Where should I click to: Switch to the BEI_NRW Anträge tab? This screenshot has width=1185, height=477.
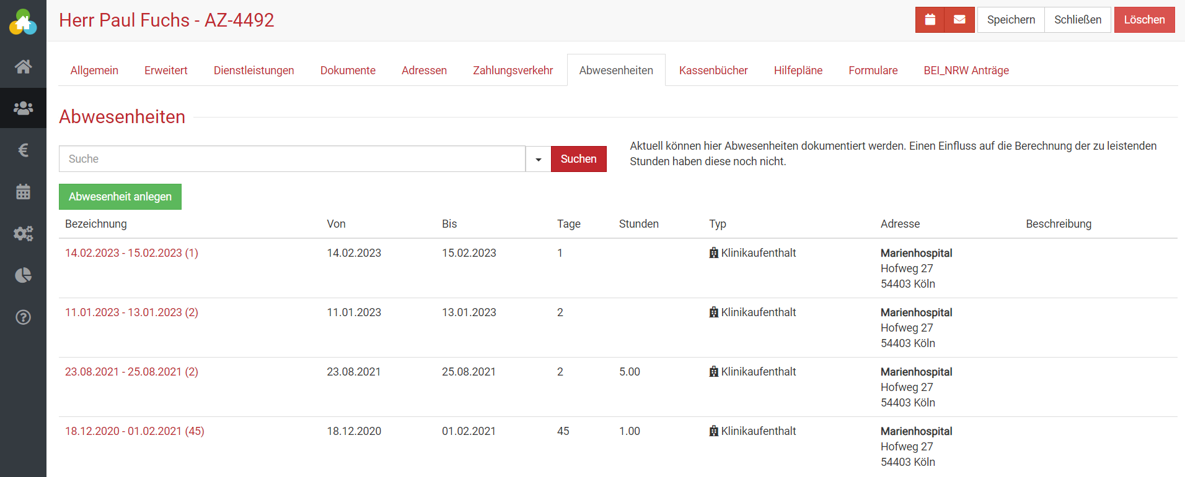point(966,71)
